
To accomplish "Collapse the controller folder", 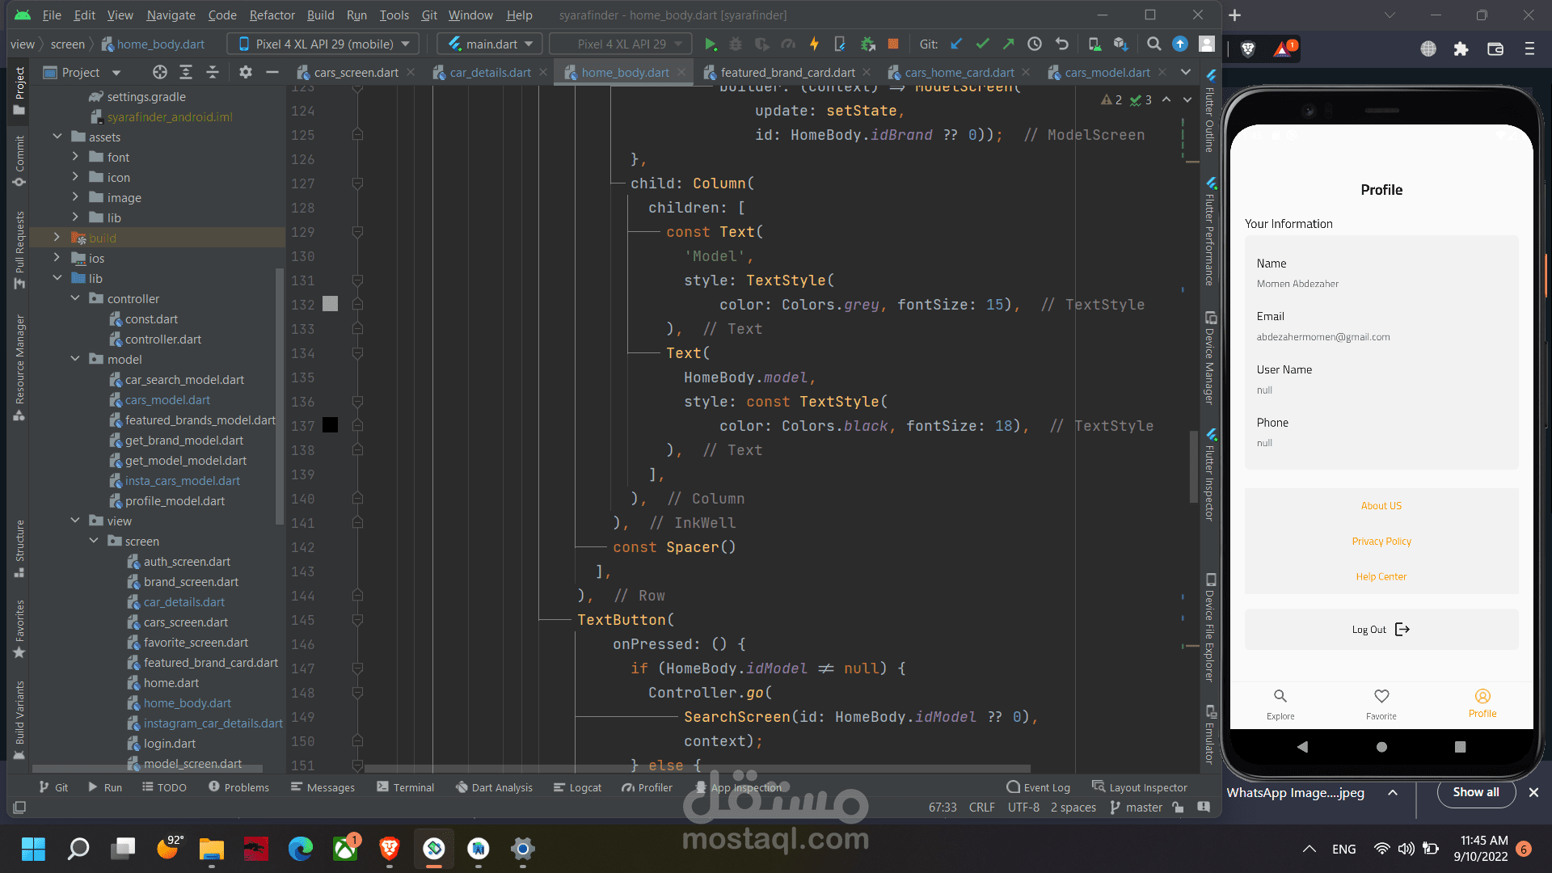I will point(75,298).
